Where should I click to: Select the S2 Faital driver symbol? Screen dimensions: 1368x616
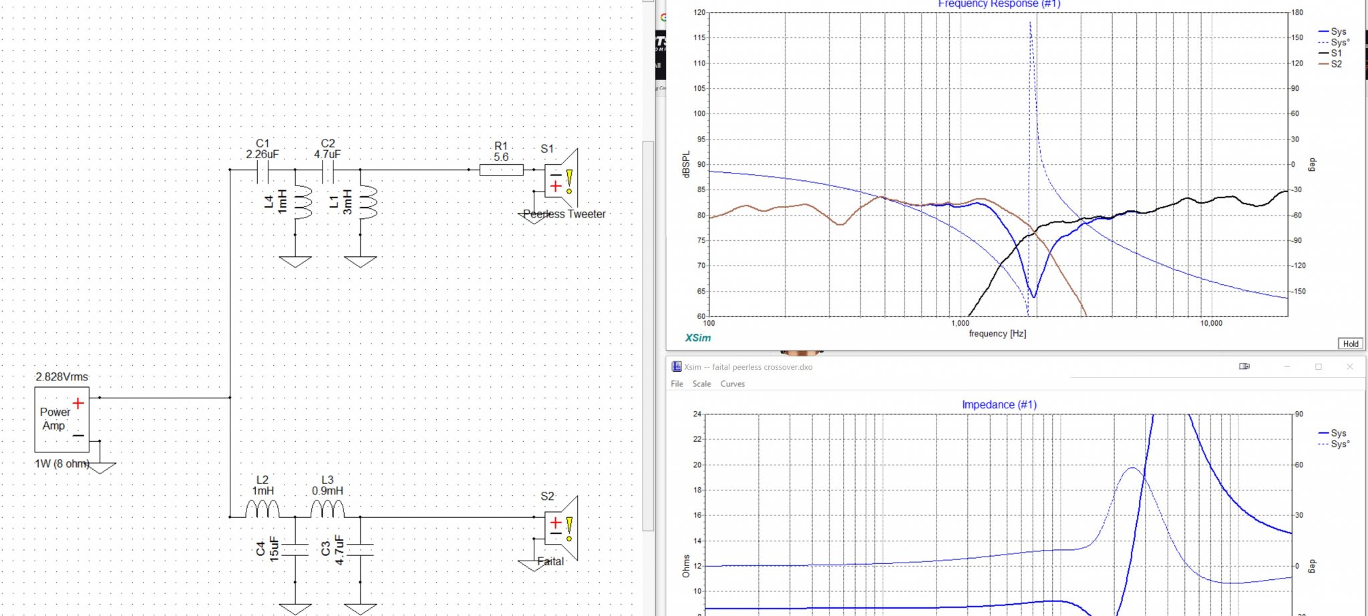click(x=560, y=528)
